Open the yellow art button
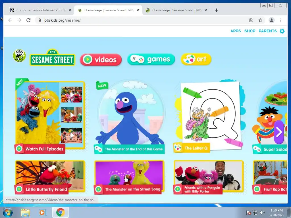 point(196,59)
